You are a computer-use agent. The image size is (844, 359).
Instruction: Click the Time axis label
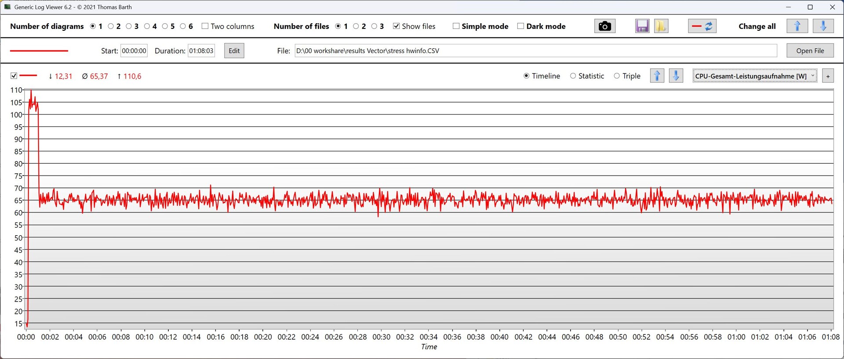click(429, 347)
